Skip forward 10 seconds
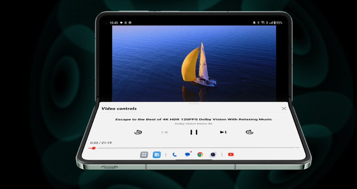The image size is (357, 189). pyautogui.click(x=249, y=132)
